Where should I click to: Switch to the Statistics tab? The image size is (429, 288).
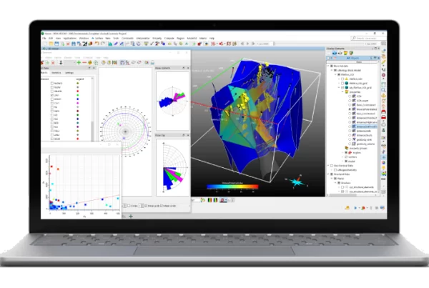pos(56,73)
